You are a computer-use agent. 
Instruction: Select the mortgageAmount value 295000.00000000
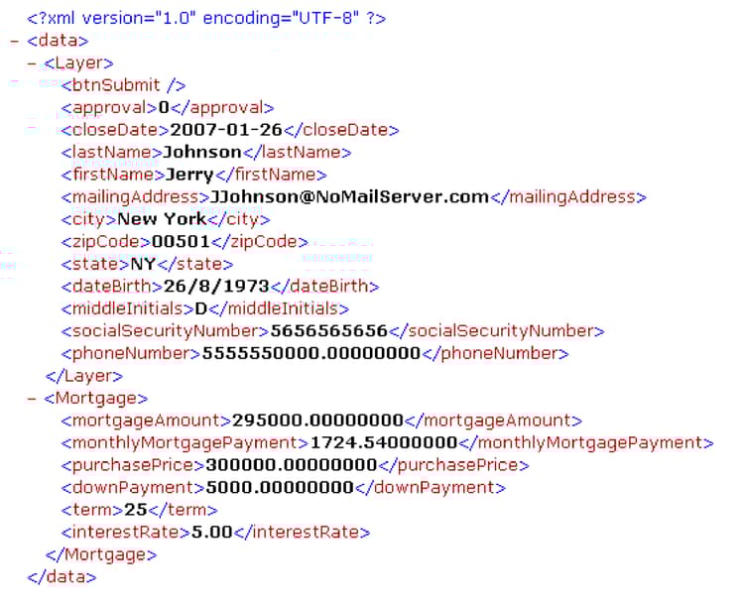coord(317,421)
